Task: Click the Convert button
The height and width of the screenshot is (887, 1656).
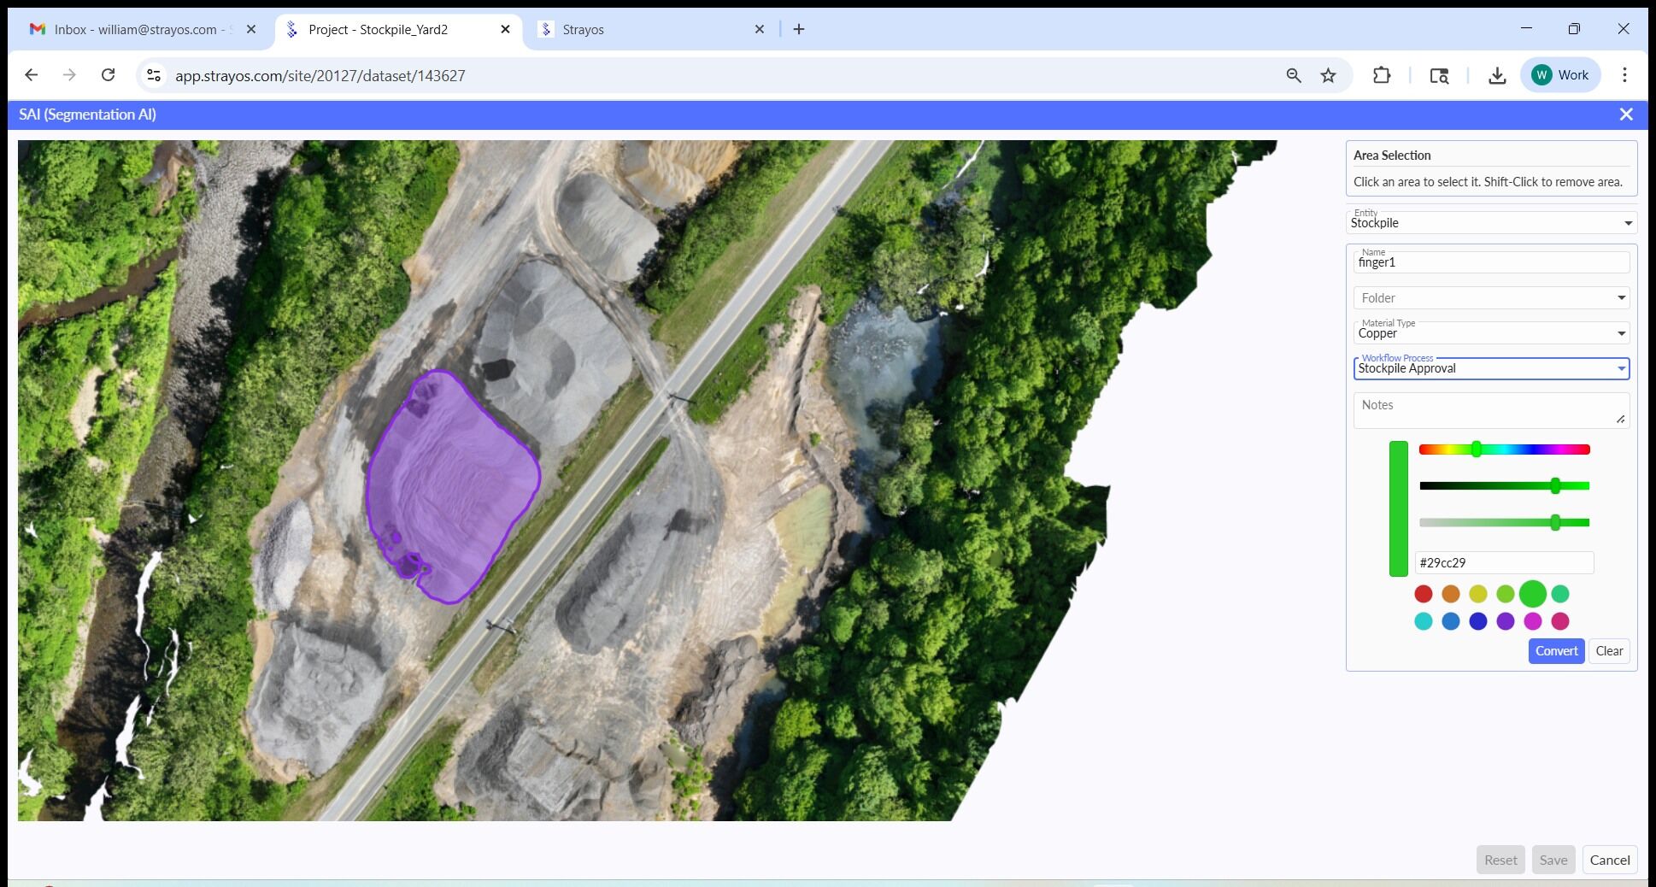Action: click(x=1555, y=651)
